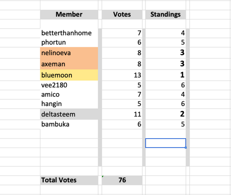This screenshot has width=231, height=195.
Task: Click the amico name cell
Action: pyautogui.click(x=69, y=95)
